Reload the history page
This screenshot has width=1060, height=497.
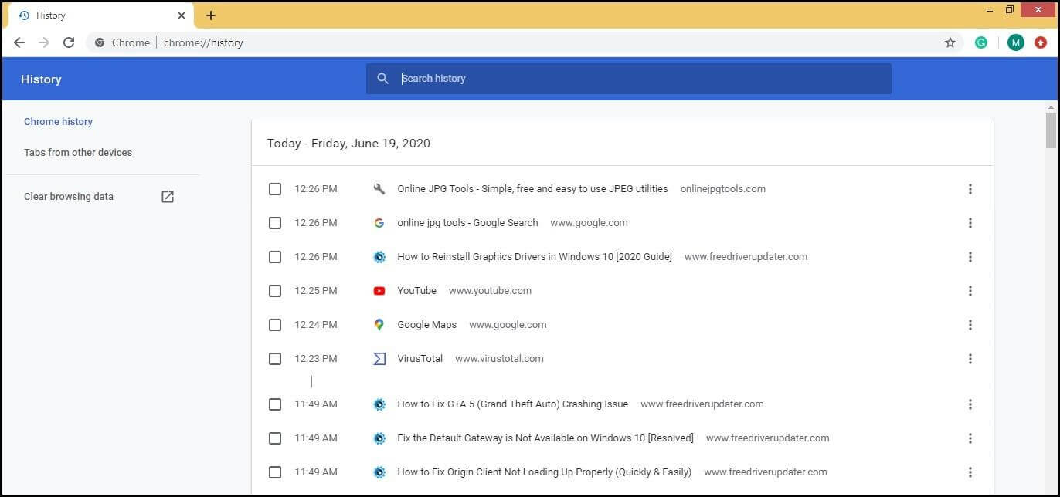click(69, 42)
